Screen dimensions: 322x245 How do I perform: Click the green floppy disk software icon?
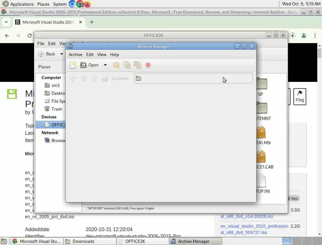(x=12, y=94)
